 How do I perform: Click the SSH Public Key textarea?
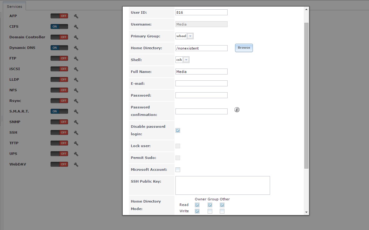[x=223, y=185]
